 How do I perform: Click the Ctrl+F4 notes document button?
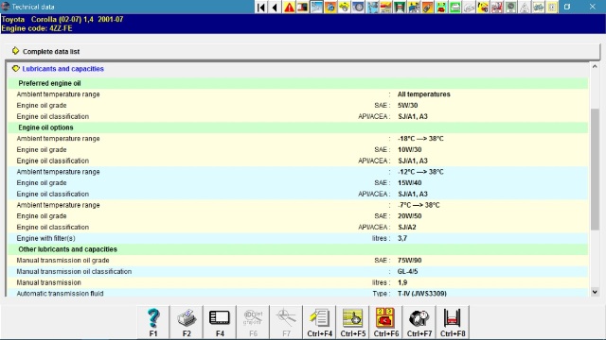coord(320,322)
